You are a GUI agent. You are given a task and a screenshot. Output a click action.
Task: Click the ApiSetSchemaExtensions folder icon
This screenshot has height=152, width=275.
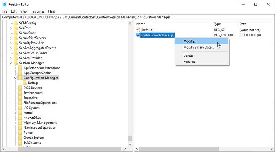click(20, 68)
